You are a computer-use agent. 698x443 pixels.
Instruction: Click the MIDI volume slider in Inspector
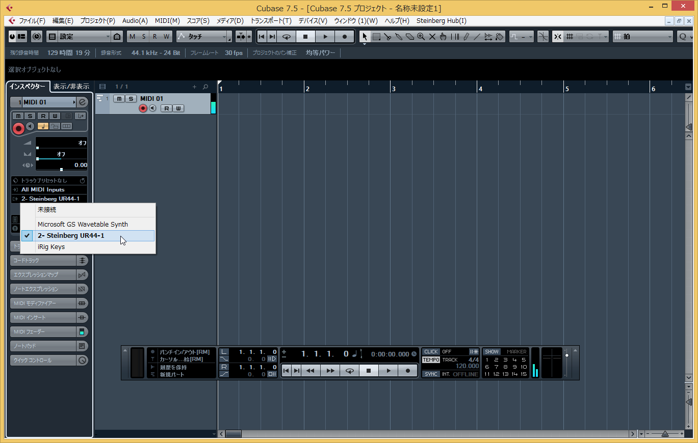coord(61,144)
